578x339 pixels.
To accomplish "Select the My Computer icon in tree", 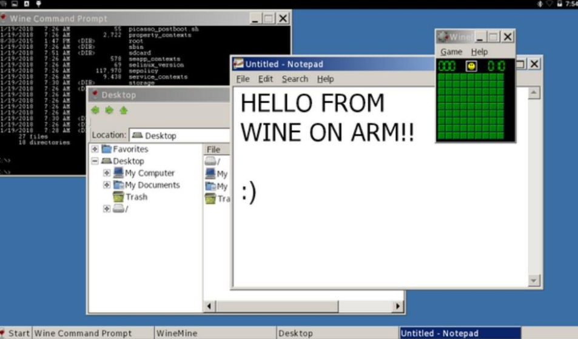I will pos(118,172).
